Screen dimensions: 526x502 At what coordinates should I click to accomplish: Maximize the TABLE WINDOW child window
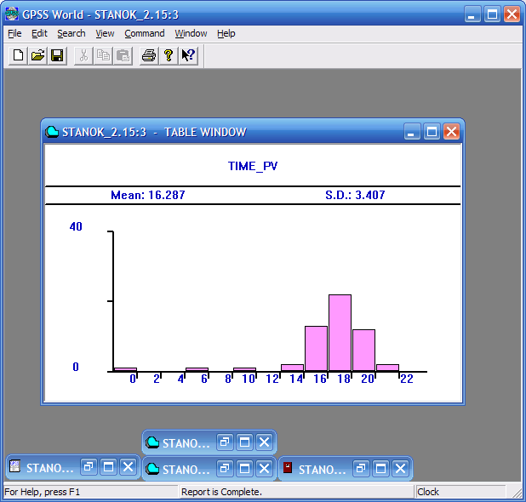pyautogui.click(x=432, y=131)
